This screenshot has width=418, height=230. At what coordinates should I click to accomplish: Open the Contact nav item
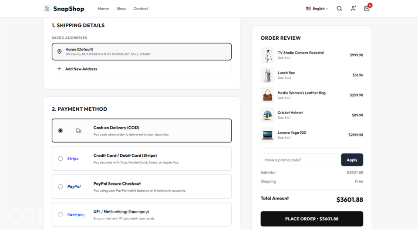pyautogui.click(x=141, y=9)
